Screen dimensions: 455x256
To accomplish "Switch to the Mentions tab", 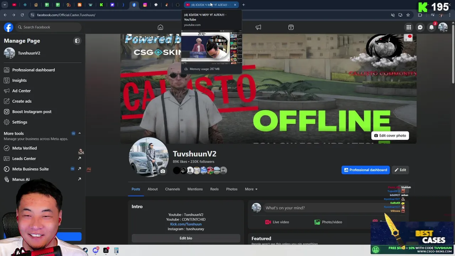I will coord(195,189).
